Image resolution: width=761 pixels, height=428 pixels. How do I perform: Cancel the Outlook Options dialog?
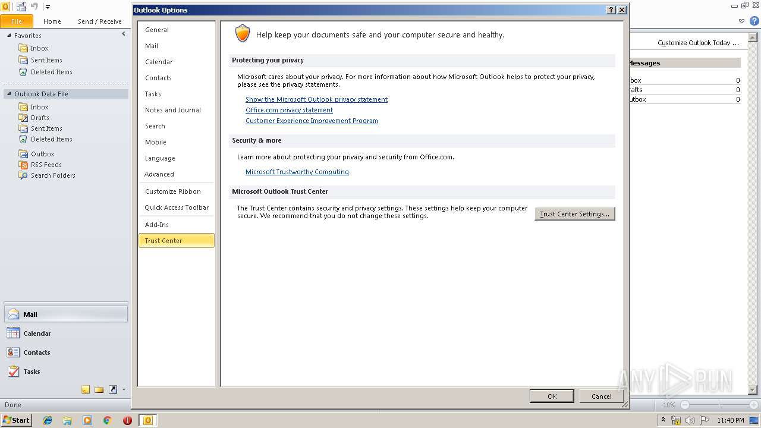point(601,396)
